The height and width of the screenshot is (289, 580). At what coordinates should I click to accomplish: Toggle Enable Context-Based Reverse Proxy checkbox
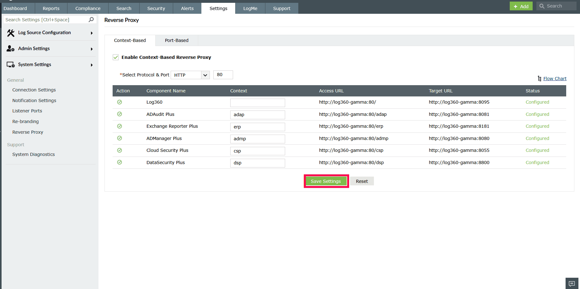pyautogui.click(x=116, y=57)
